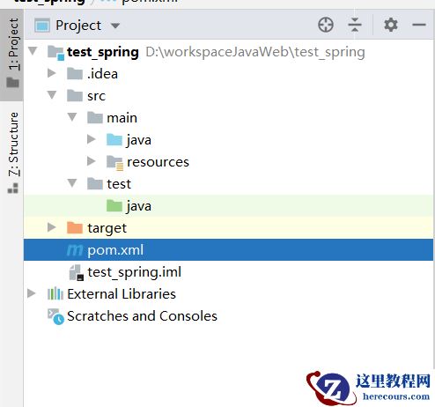Image resolution: width=435 pixels, height=407 pixels.
Task: Expand the resources folder arrow
Action: point(92,161)
